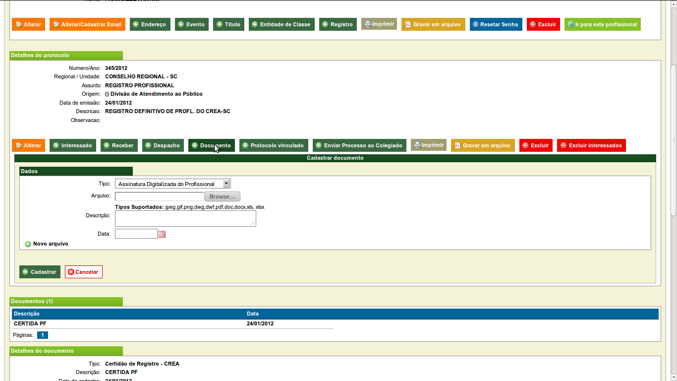Click Alterar in the protocol toolbar

click(x=28, y=145)
